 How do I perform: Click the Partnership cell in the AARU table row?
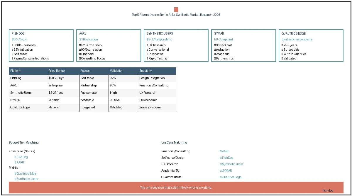point(94,86)
